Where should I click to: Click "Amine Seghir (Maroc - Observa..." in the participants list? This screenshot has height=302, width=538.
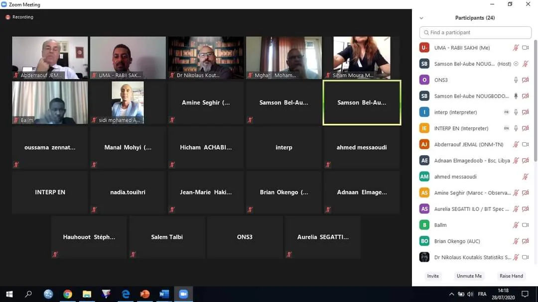pyautogui.click(x=472, y=193)
